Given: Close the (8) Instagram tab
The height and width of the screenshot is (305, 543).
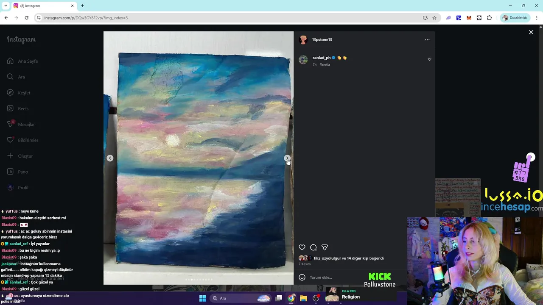Looking at the screenshot, I should coord(72,6).
